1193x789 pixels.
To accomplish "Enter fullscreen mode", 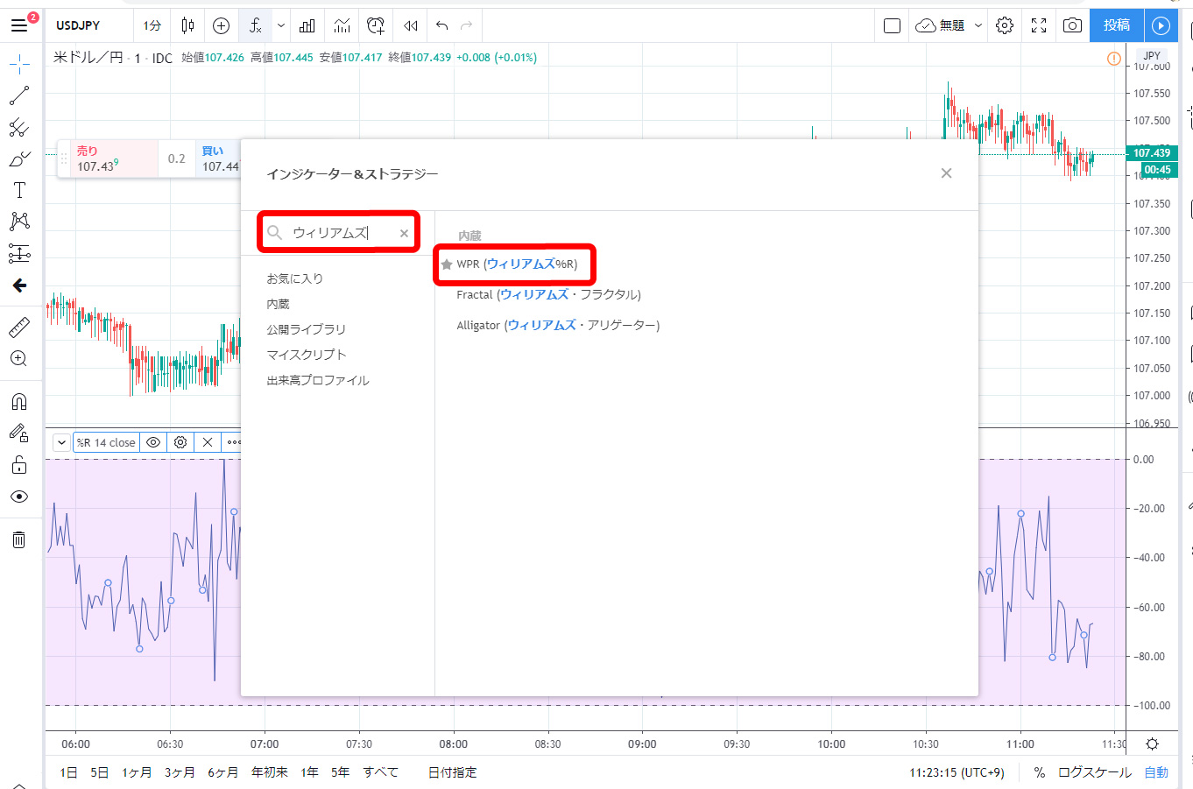I will pyautogui.click(x=1039, y=25).
